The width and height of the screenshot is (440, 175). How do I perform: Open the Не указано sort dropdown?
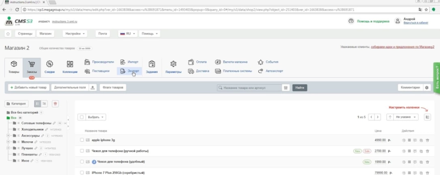406,117
